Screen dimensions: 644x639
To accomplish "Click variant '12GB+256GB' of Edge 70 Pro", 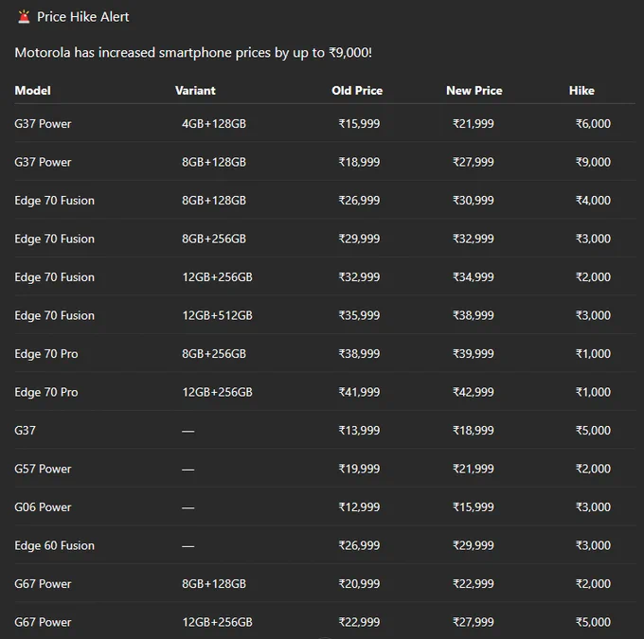I will point(217,392).
